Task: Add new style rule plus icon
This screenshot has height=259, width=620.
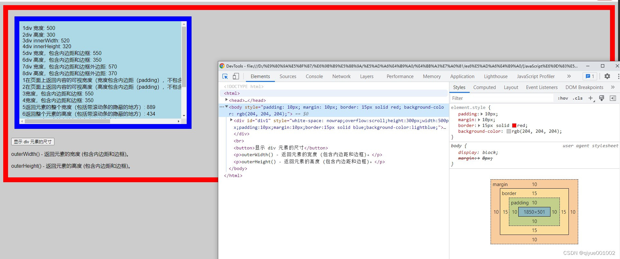Action: [x=591, y=98]
